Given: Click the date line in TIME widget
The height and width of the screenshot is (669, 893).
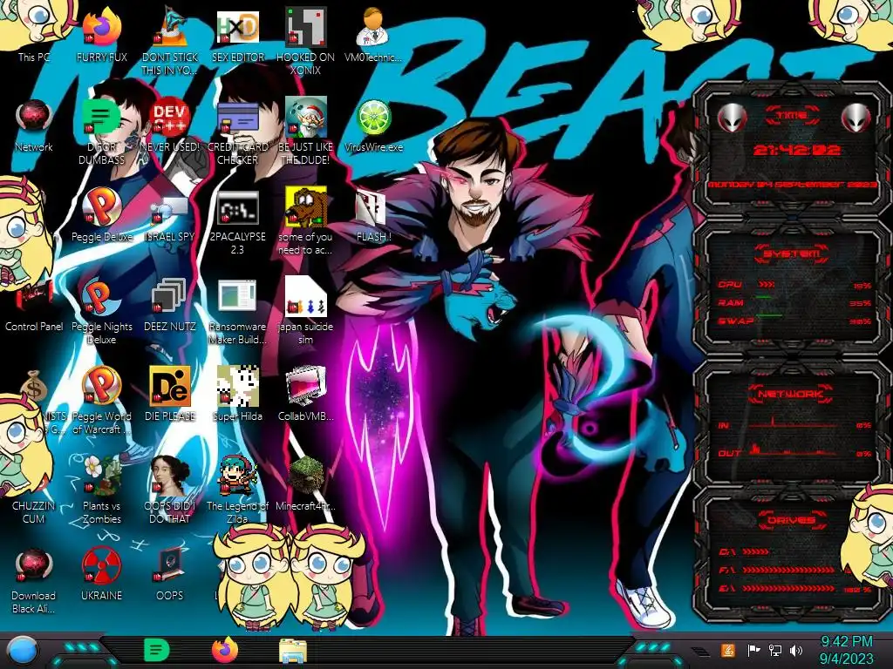Looking at the screenshot, I should [x=792, y=185].
